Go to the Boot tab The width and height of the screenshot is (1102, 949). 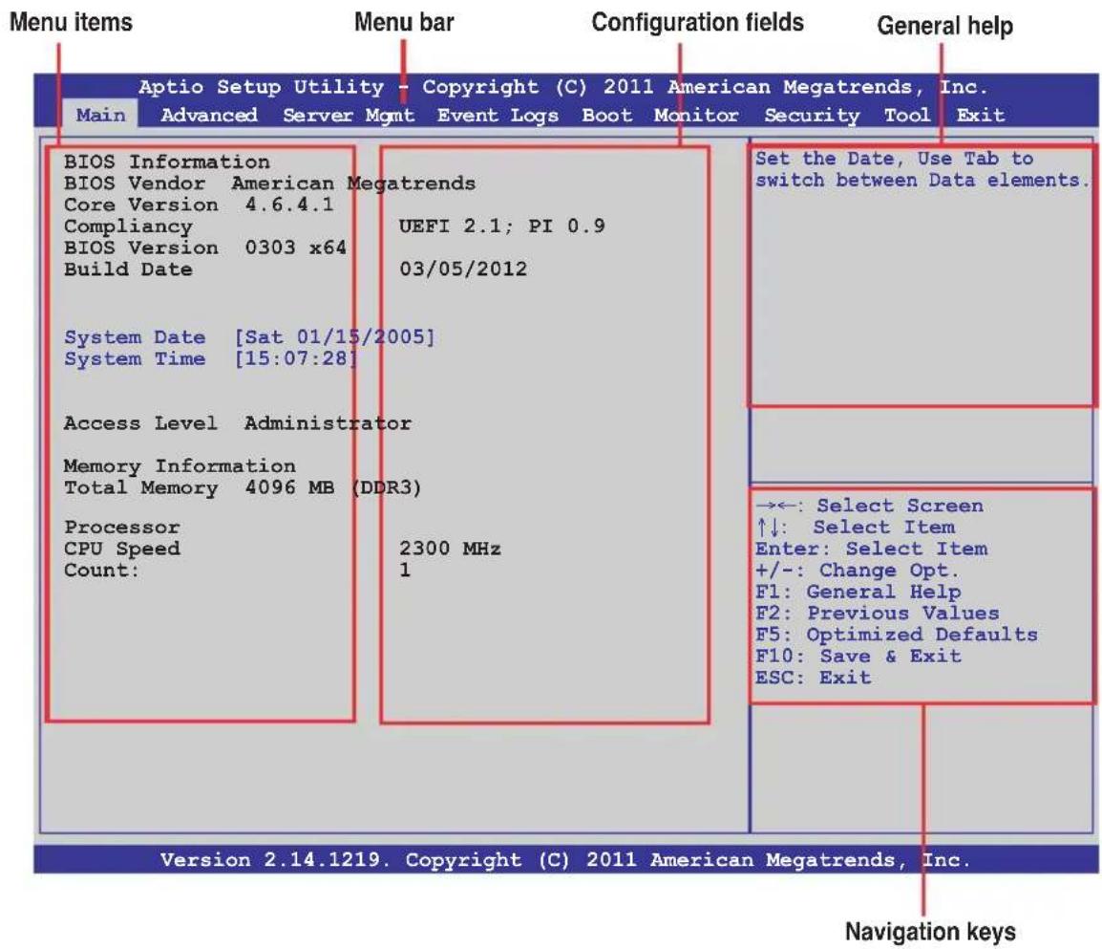pos(606,115)
